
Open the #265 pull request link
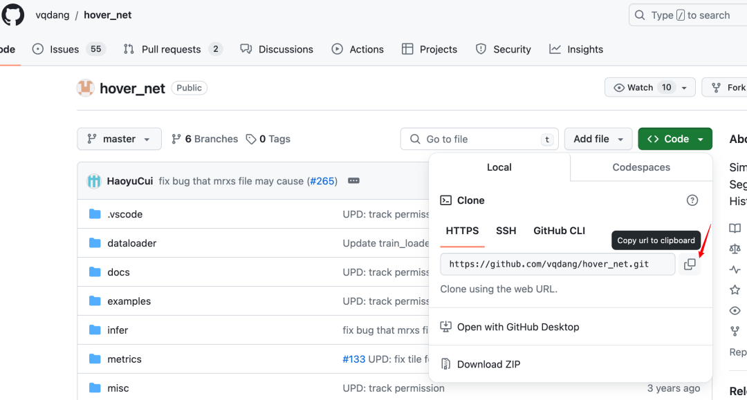coord(322,181)
